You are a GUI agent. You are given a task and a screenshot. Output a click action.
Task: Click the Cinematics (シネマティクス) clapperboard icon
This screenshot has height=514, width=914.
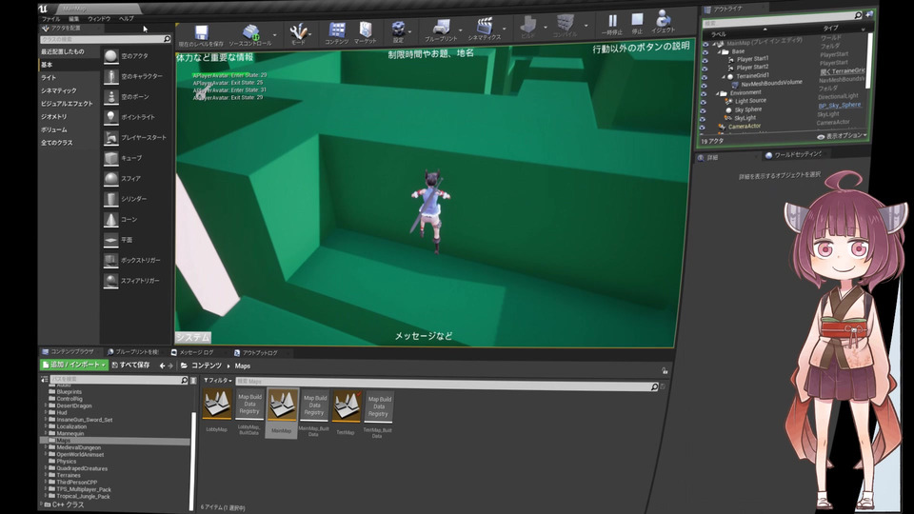pos(485,27)
